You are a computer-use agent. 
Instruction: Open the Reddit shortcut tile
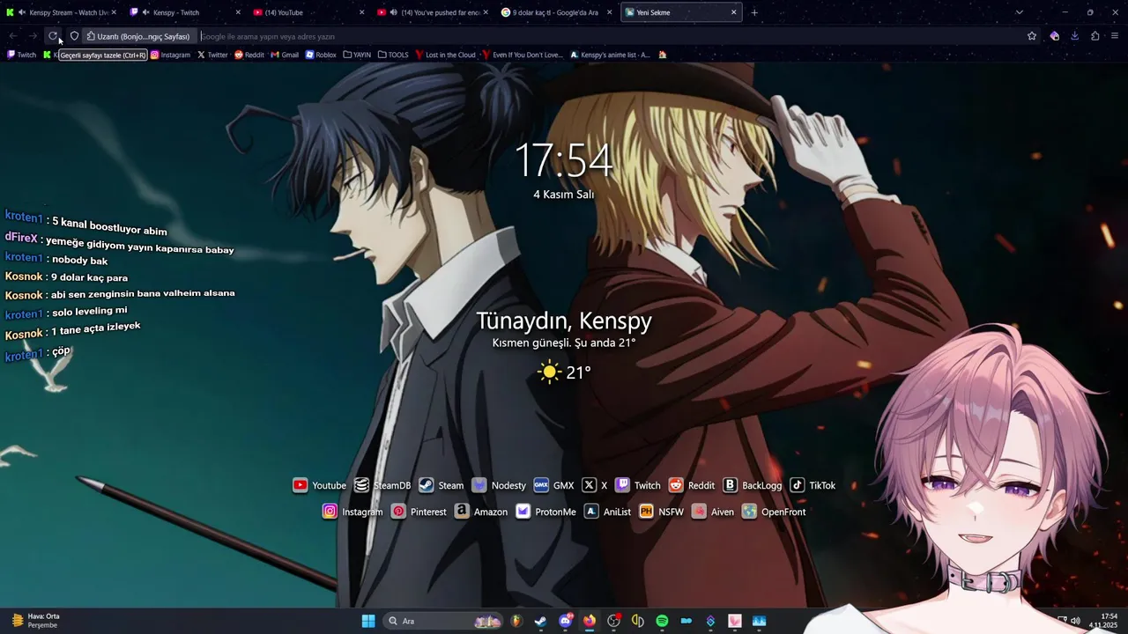(x=692, y=485)
